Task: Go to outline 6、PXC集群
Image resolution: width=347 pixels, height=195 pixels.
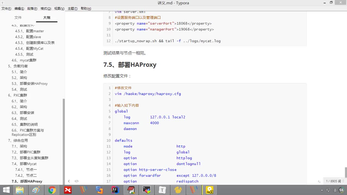Action: pyautogui.click(x=18, y=95)
